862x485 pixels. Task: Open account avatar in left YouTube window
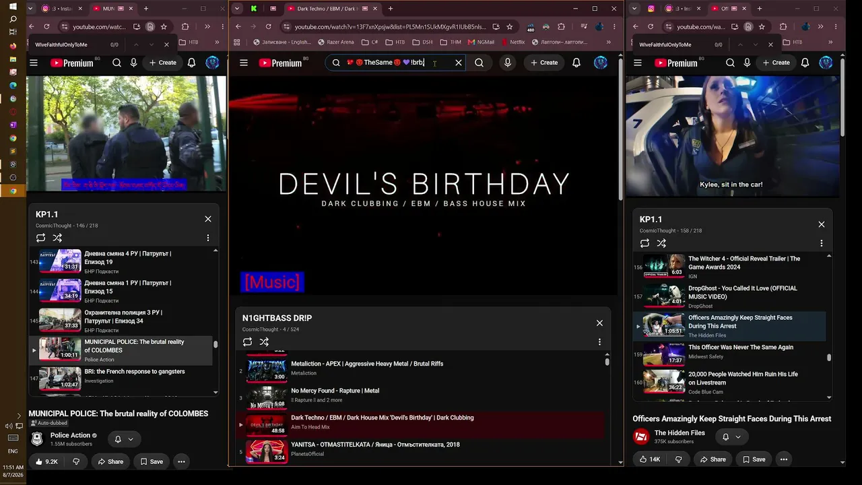tap(212, 63)
